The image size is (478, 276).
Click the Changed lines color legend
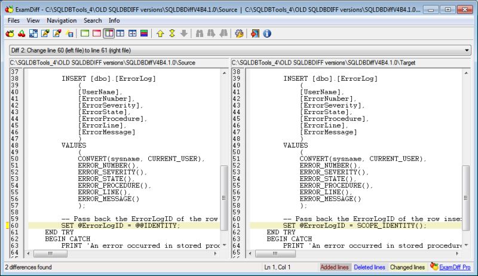click(x=407, y=267)
